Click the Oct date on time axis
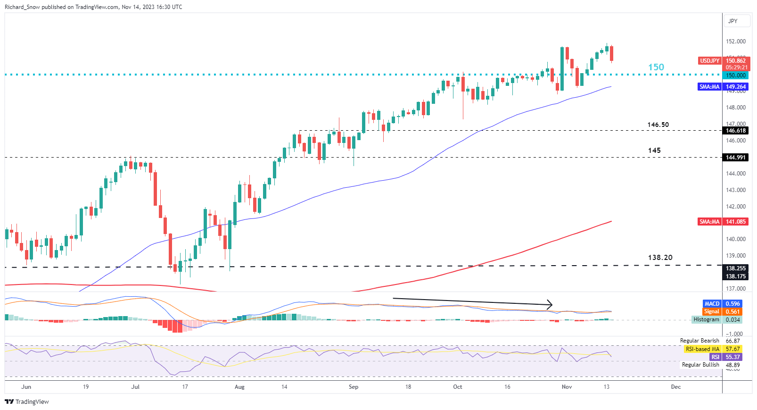The height and width of the screenshot is (410, 757). click(458, 387)
